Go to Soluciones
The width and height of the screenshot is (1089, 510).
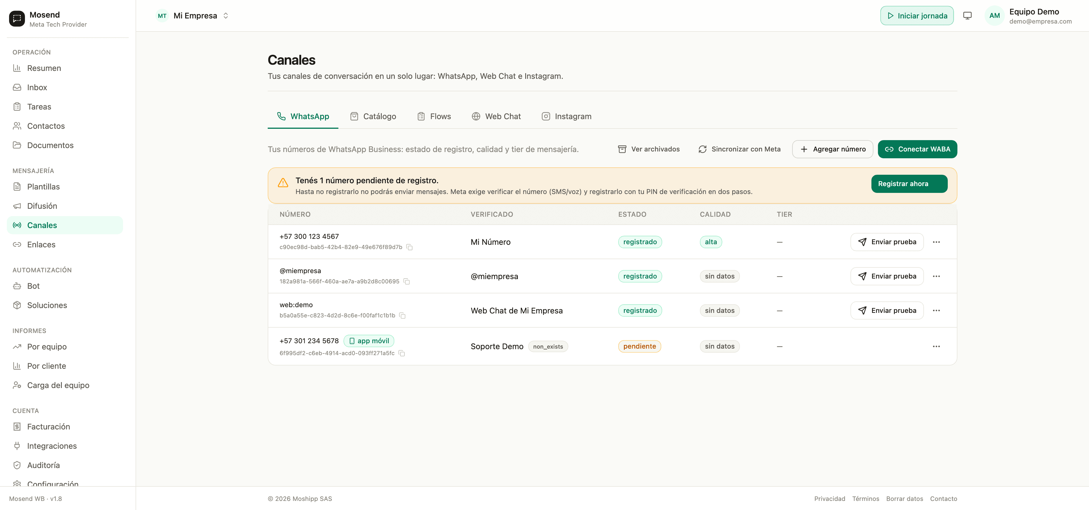click(65, 305)
